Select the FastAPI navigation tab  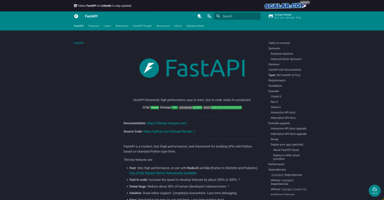(x=78, y=26)
